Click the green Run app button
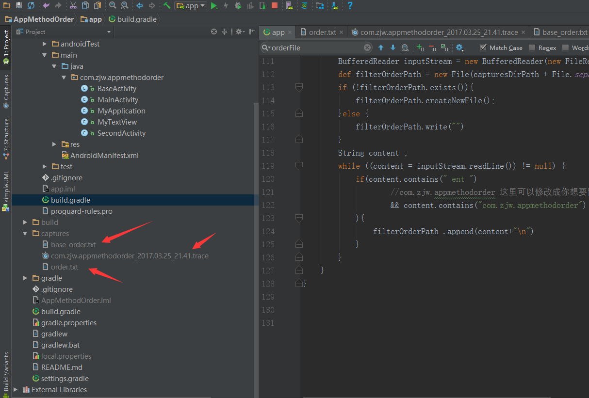The image size is (589, 398). (x=214, y=6)
